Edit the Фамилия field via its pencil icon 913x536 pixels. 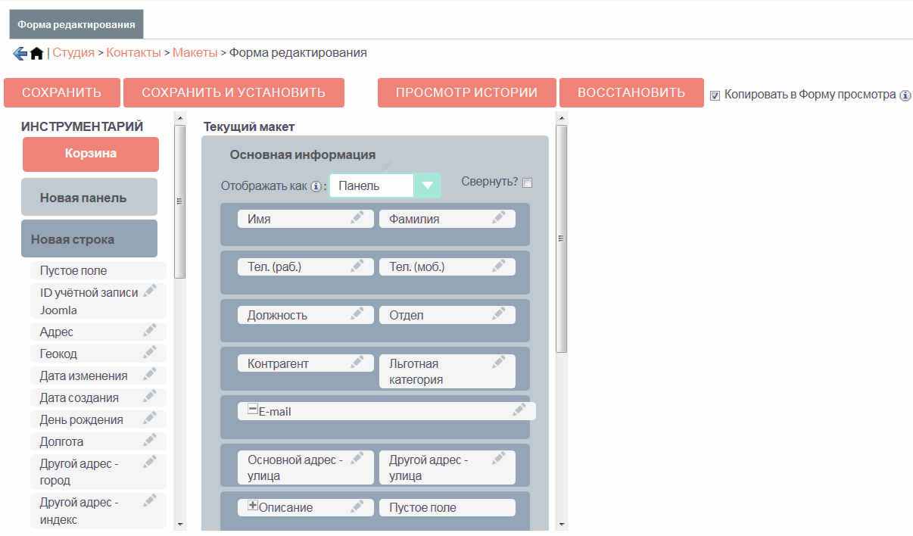499,218
